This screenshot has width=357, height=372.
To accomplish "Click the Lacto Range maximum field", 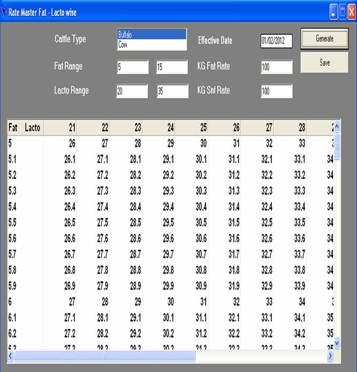I will point(171,92).
